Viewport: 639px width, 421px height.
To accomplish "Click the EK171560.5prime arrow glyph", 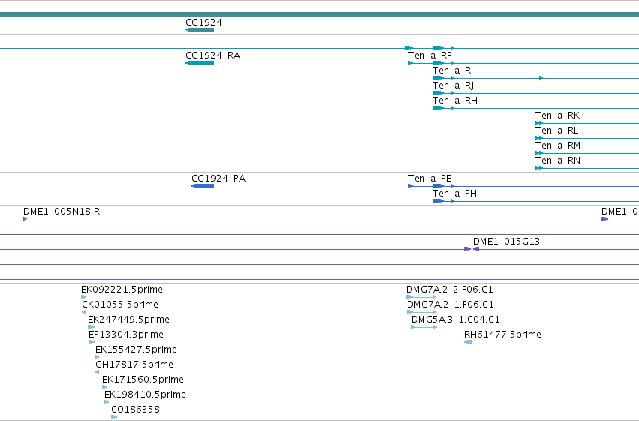I will coord(104,387).
